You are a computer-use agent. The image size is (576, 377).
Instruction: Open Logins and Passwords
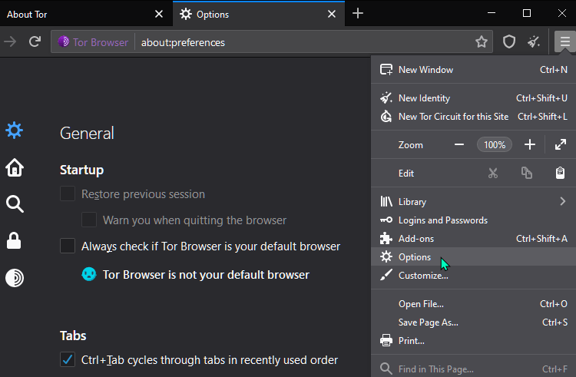(474, 220)
